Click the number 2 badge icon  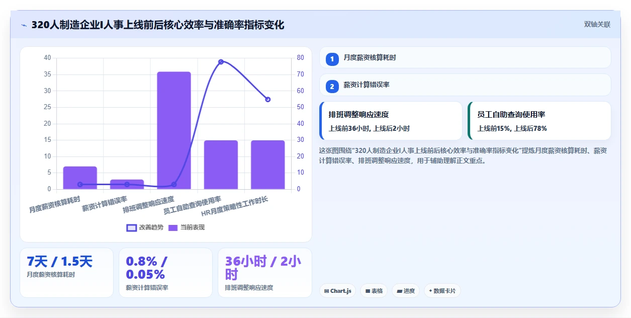click(x=332, y=87)
